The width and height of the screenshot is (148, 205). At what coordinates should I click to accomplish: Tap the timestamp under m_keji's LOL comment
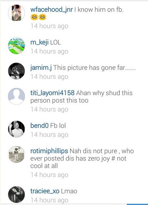coord(49,51)
